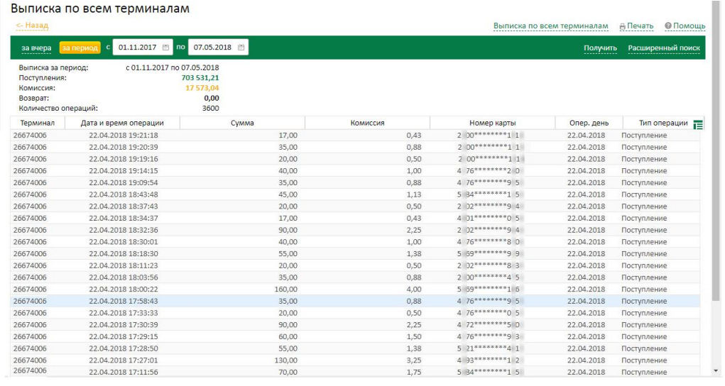The width and height of the screenshot is (725, 386).
Task: Select row with time 22.04.2018 18:03:56
Action: coord(355,277)
